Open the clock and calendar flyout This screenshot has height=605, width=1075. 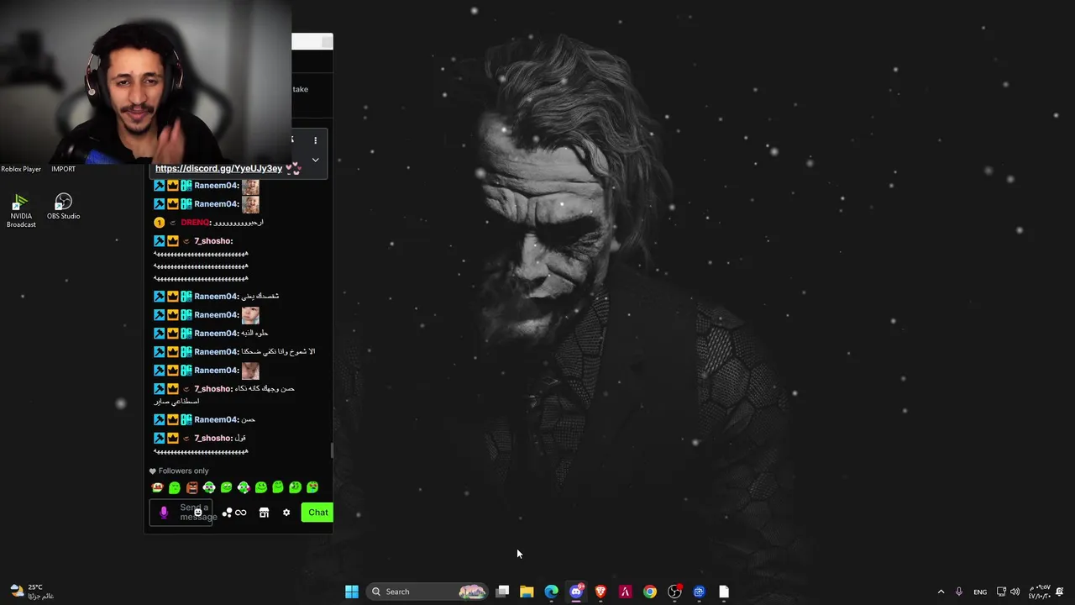pos(1040,592)
